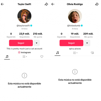The width and height of the screenshot is (101, 101).
Task: Go back from Olivia Rodrigo profile
Action: coord(53,4)
